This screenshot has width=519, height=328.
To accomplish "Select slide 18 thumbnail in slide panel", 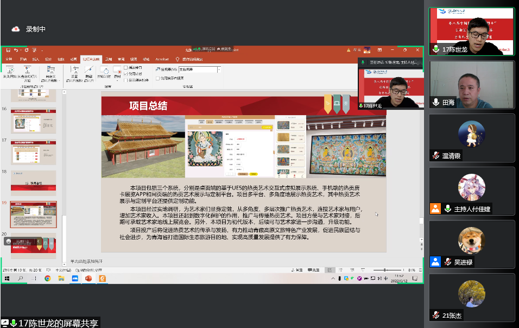I will point(34,183).
